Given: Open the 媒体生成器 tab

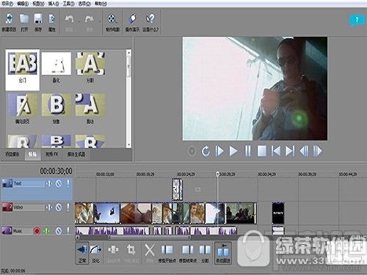Looking at the screenshot, I should coord(76,154).
